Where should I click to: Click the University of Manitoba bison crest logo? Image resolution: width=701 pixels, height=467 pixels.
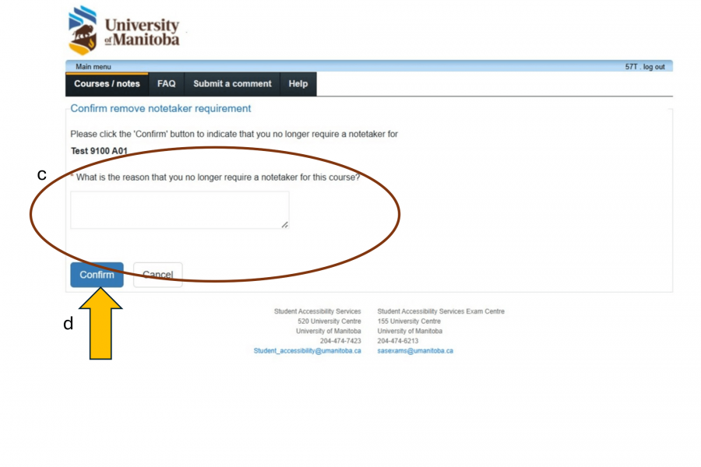pyautogui.click(x=83, y=30)
